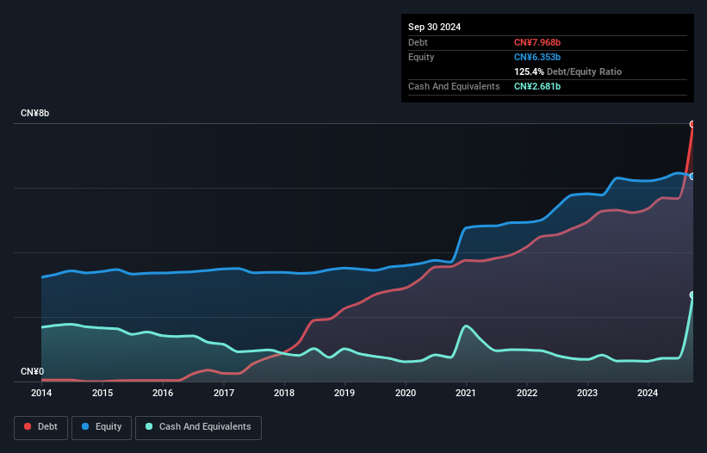This screenshot has height=453, width=707.
Task: Click the 2020 x-axis label
Action: (406, 393)
